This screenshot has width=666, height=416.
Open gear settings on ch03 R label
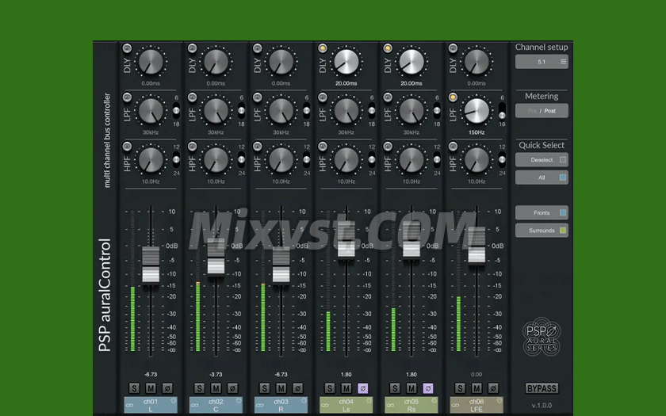tap(304, 399)
